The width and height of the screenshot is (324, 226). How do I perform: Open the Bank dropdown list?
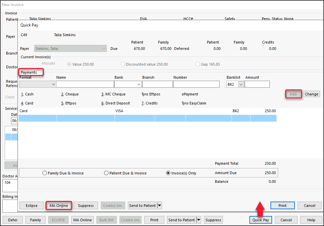[128, 84]
